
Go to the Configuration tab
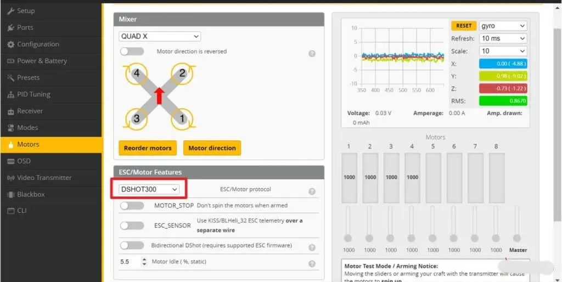tap(51, 44)
